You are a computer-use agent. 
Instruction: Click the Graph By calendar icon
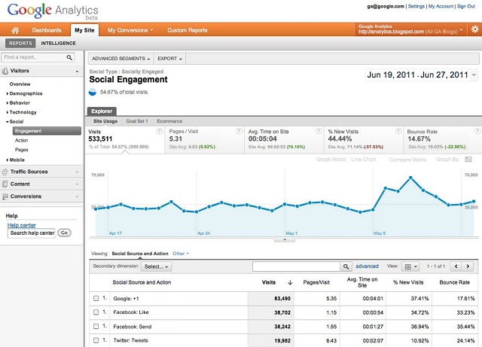point(468,160)
